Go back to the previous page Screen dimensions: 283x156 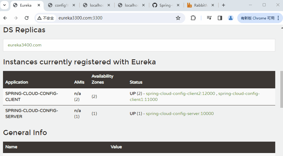pos(5,18)
